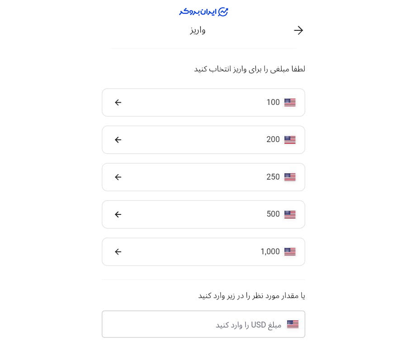Select the 250 USD deposit amount

point(203,177)
